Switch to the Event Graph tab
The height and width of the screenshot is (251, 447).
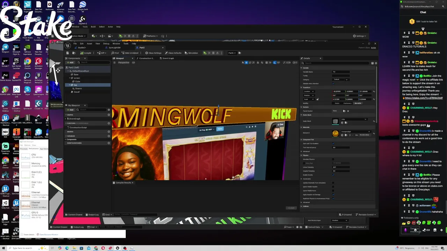(168, 58)
